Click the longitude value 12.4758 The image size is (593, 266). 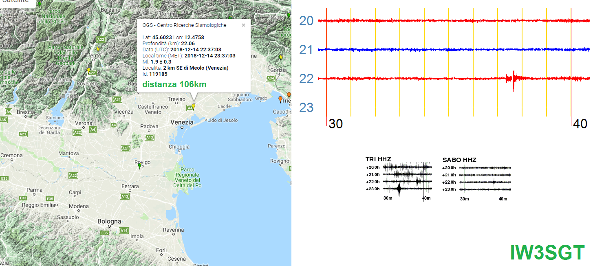(194, 37)
